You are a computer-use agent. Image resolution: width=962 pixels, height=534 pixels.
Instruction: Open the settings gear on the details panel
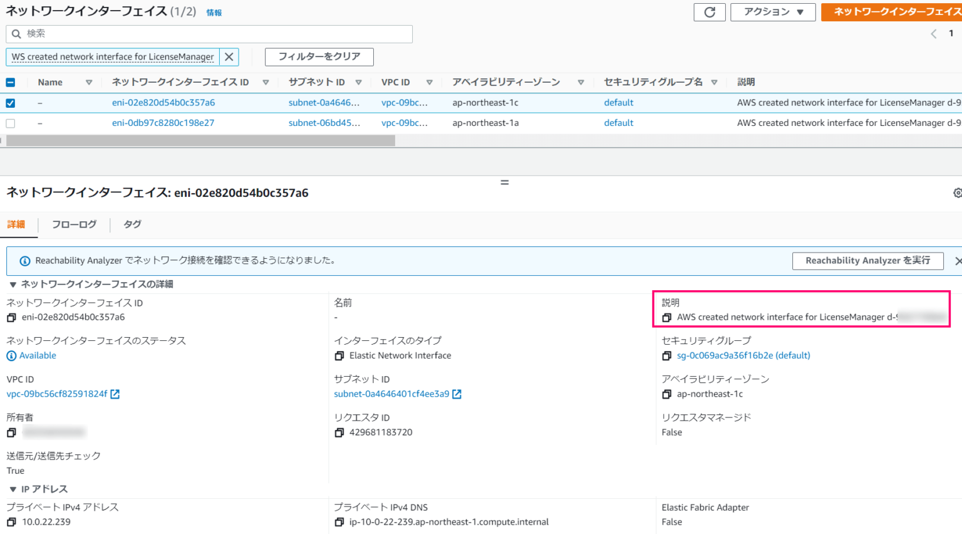tap(958, 193)
